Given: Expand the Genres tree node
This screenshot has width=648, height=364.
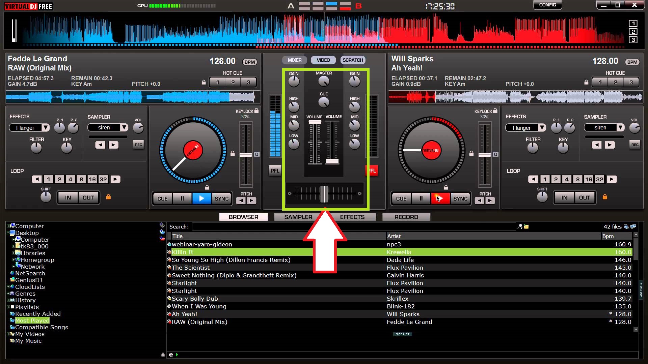Looking at the screenshot, I should [x=8, y=294].
